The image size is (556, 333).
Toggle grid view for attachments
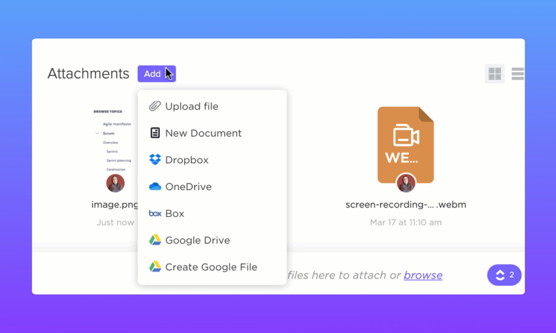coord(495,74)
